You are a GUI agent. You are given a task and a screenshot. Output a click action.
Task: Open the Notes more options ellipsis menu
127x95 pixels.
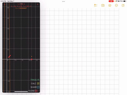pyautogui.click(x=116, y=5)
